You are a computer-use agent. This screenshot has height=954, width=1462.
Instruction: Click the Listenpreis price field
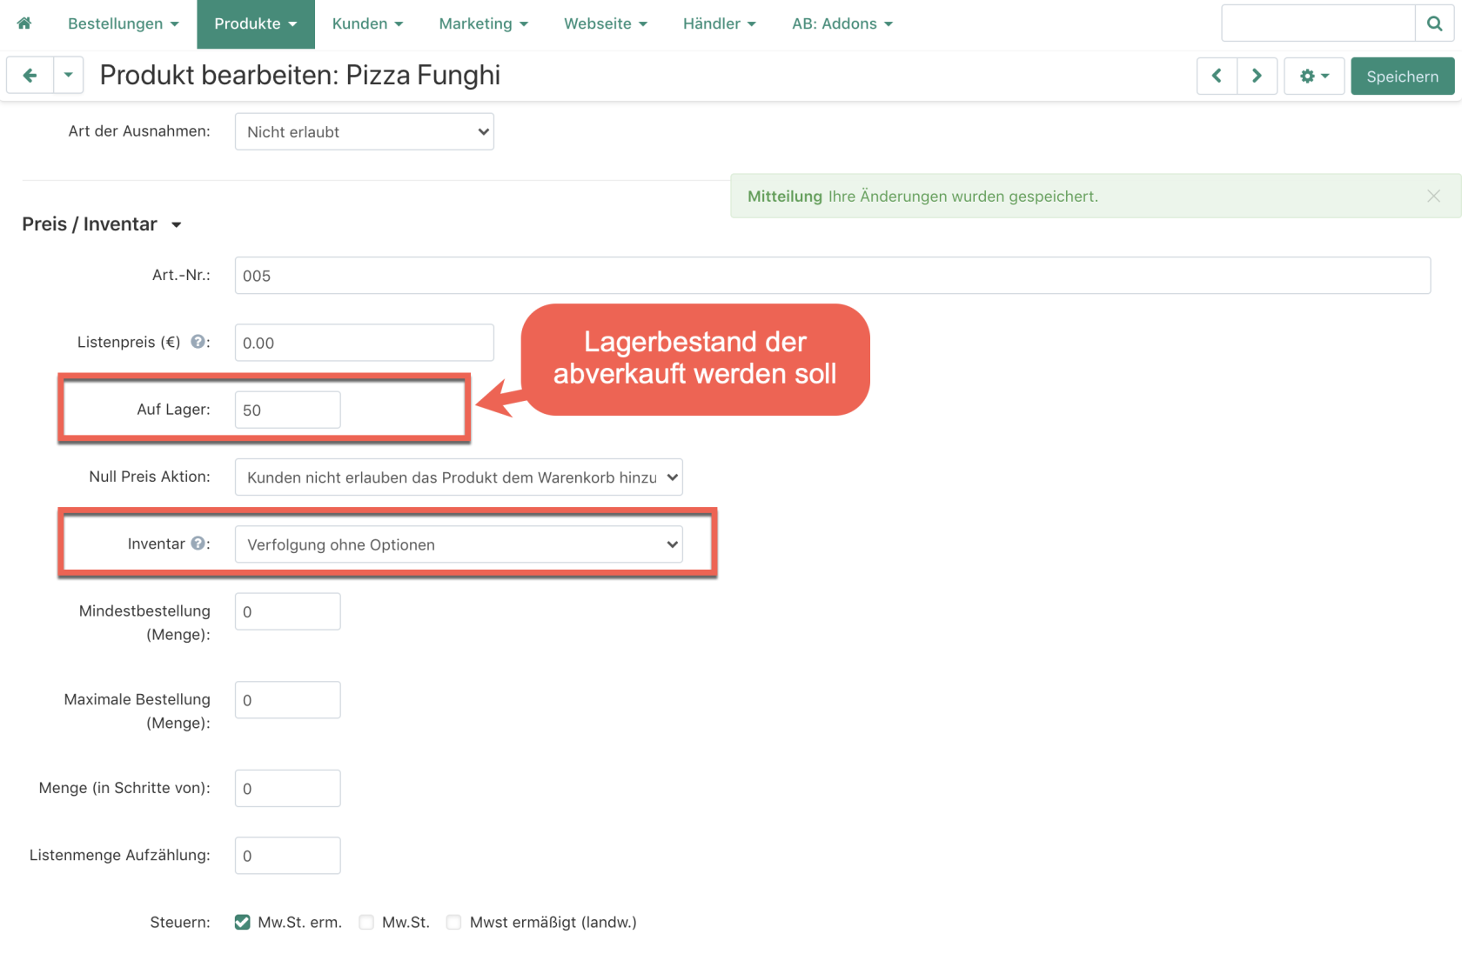[364, 343]
